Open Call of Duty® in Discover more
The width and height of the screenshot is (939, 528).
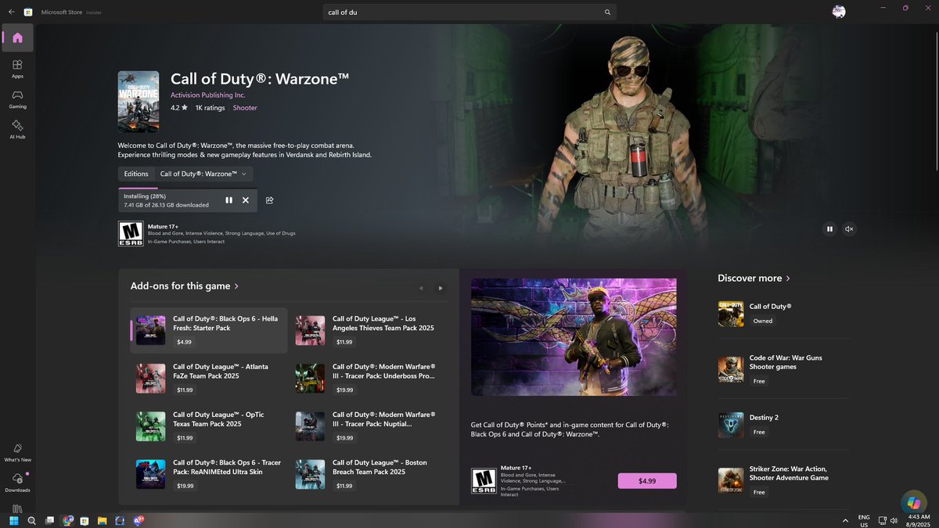[x=783, y=314]
